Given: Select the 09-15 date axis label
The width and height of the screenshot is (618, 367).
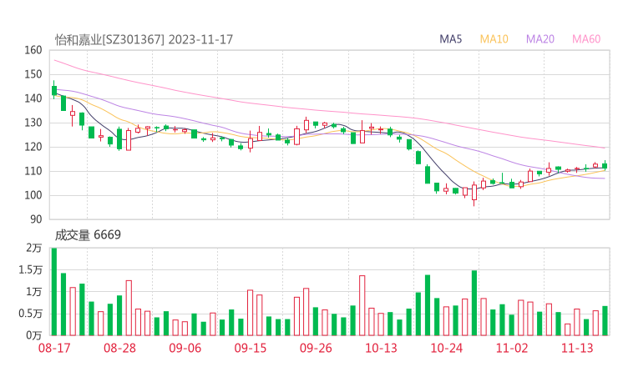Looking at the screenshot, I should click(x=251, y=348).
